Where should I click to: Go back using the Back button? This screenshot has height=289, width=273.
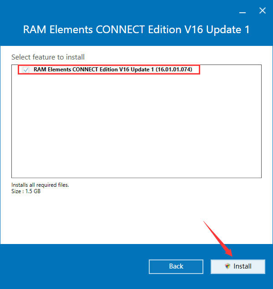176,267
